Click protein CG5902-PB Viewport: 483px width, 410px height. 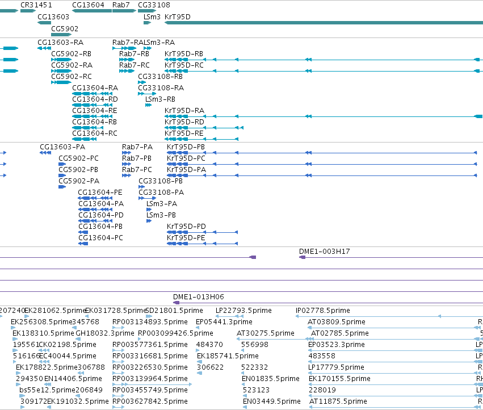pos(78,170)
